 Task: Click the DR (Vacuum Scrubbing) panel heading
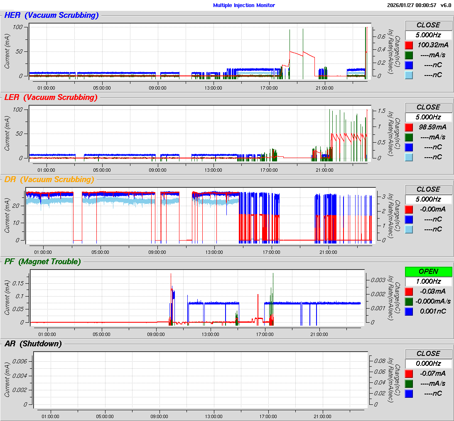click(x=49, y=179)
